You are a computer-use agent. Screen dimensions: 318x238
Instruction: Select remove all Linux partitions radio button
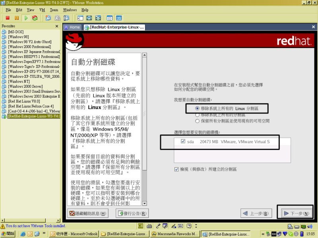pos(197,108)
